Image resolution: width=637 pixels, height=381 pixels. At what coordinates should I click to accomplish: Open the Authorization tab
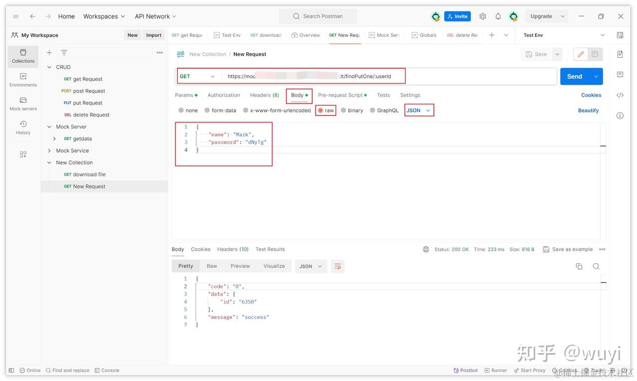223,95
